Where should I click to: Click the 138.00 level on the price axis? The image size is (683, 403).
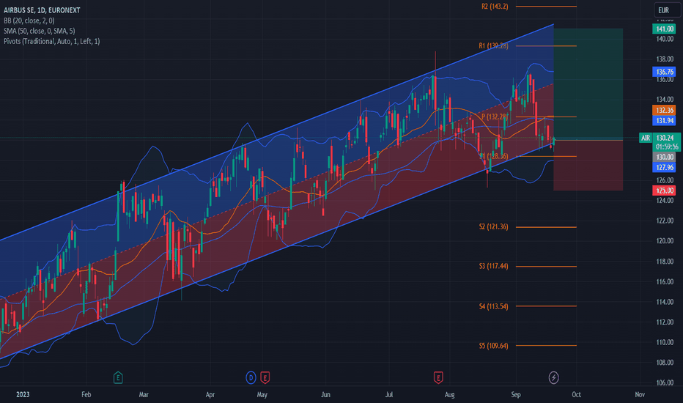tap(665, 59)
